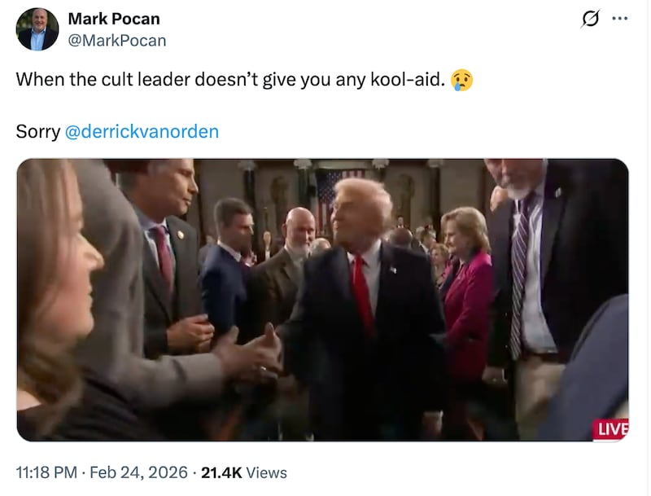Open the post via the 11:18 PM timestamp
Viewport: 651px width, 496px height.
44,471
